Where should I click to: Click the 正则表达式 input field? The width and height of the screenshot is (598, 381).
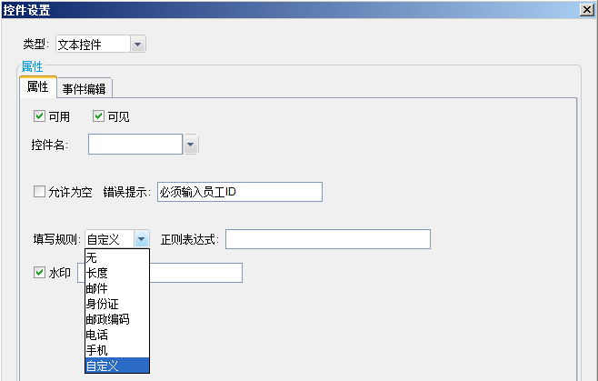[x=328, y=239]
